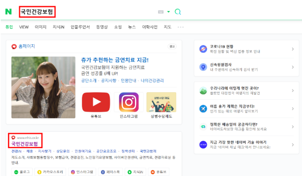Open the 카카오스토리 channel button
This screenshot has height=176, width=302.
coord(50,172)
